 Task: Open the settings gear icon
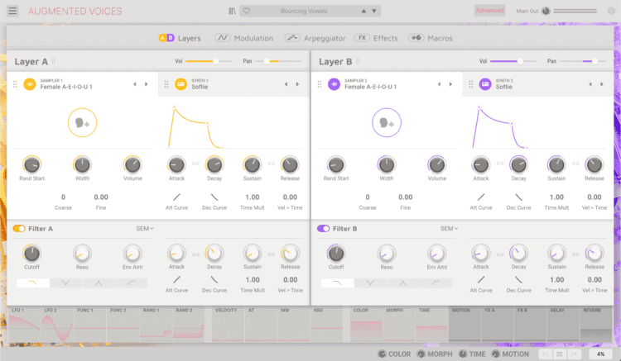point(611,11)
